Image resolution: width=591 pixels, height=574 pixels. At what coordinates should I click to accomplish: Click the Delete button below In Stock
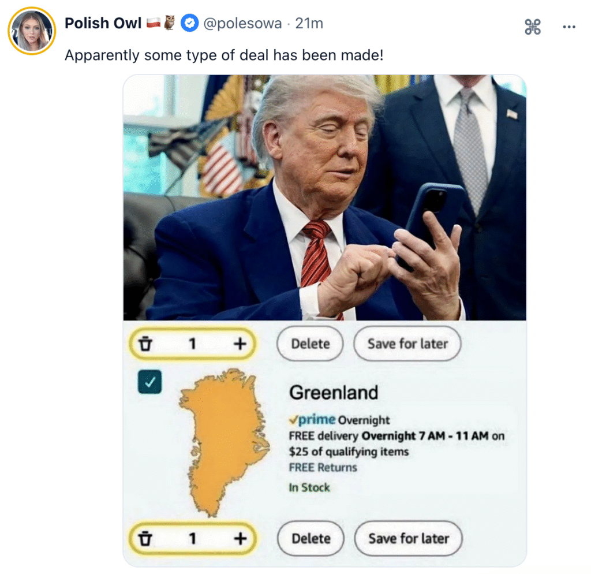click(x=311, y=539)
